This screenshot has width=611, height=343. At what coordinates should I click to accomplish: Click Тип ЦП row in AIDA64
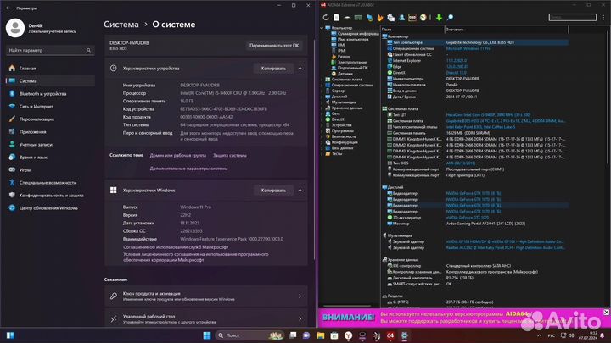(477, 115)
